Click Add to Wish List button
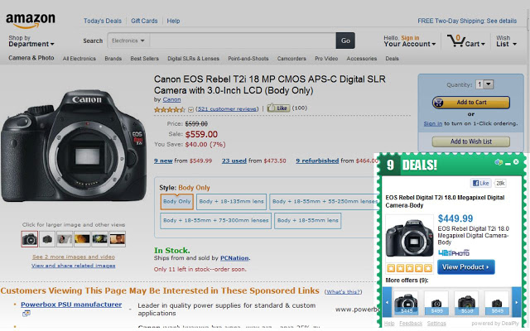 click(x=471, y=142)
